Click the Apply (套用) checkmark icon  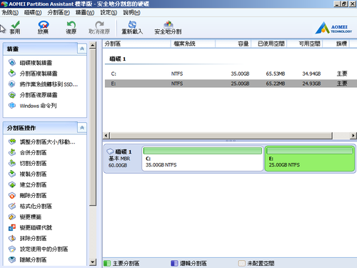(x=15, y=24)
